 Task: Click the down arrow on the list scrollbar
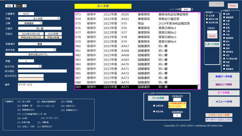tap(199, 88)
